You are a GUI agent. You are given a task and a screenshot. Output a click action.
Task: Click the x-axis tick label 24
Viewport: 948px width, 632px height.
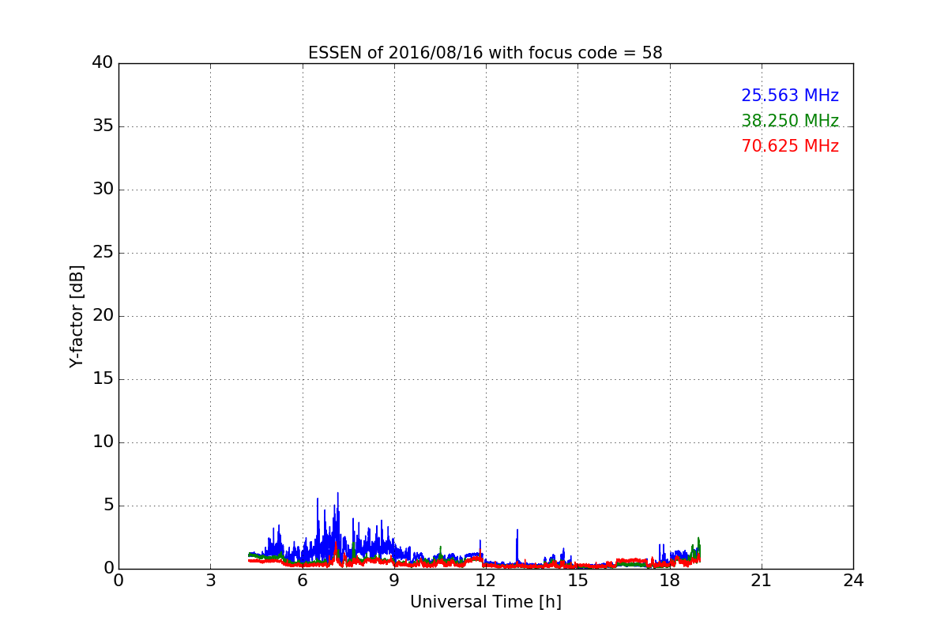click(x=853, y=580)
